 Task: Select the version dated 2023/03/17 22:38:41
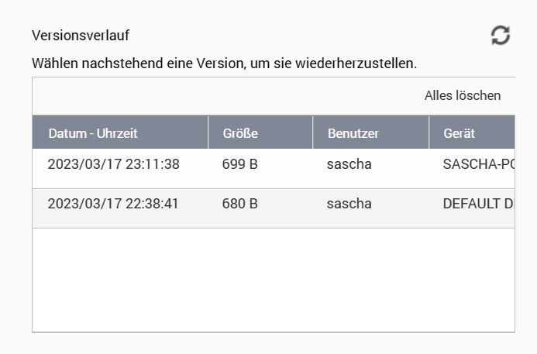point(113,204)
